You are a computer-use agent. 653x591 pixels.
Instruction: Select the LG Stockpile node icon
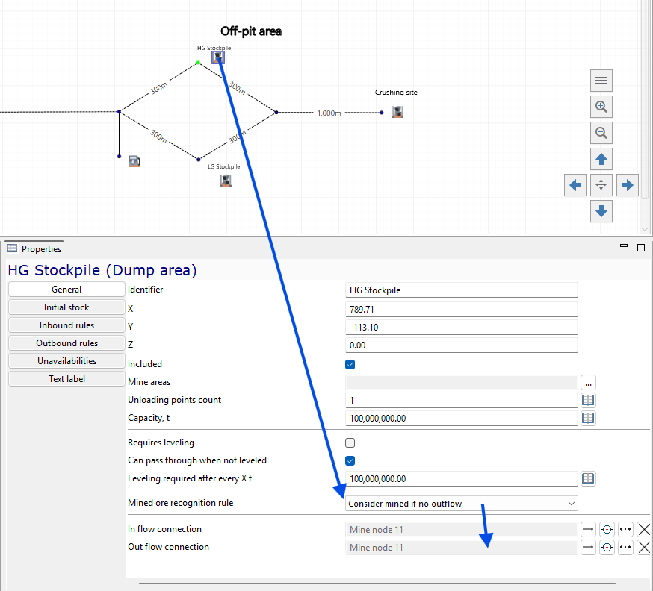(226, 180)
